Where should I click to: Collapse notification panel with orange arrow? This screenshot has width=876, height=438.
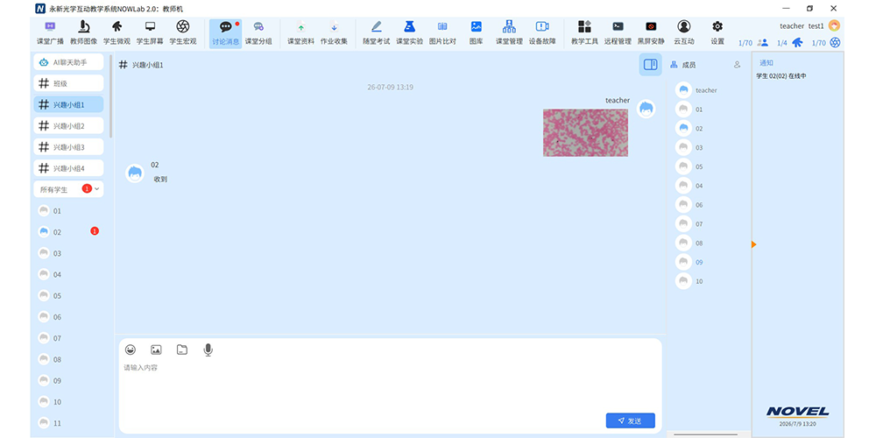coord(753,244)
